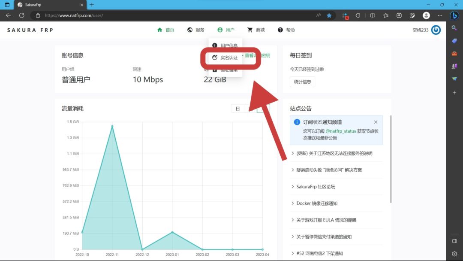
Task: Expand 隧道启动失败 拒绝访问 解决方案 announcement
Action: [x=337, y=170]
